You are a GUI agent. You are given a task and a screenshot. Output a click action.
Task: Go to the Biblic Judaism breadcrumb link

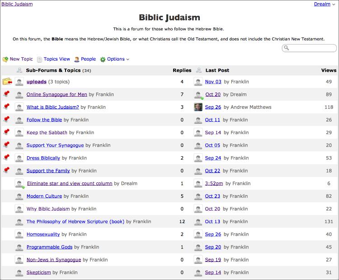pyautogui.click(x=17, y=4)
